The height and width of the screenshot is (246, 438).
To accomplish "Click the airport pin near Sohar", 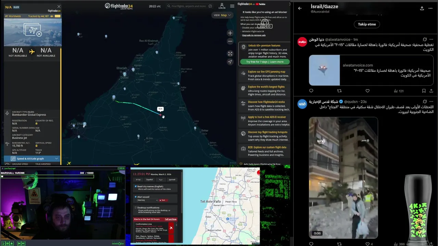I will coord(195,128).
